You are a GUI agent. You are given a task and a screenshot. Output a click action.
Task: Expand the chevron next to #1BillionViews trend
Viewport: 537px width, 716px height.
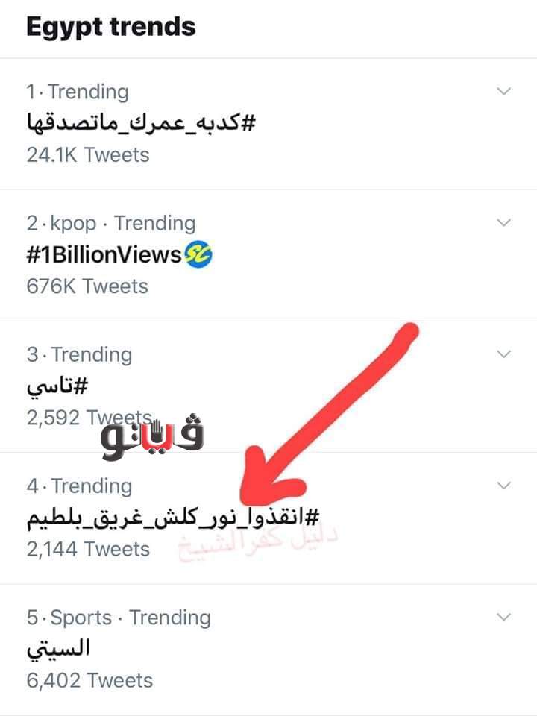click(x=504, y=223)
